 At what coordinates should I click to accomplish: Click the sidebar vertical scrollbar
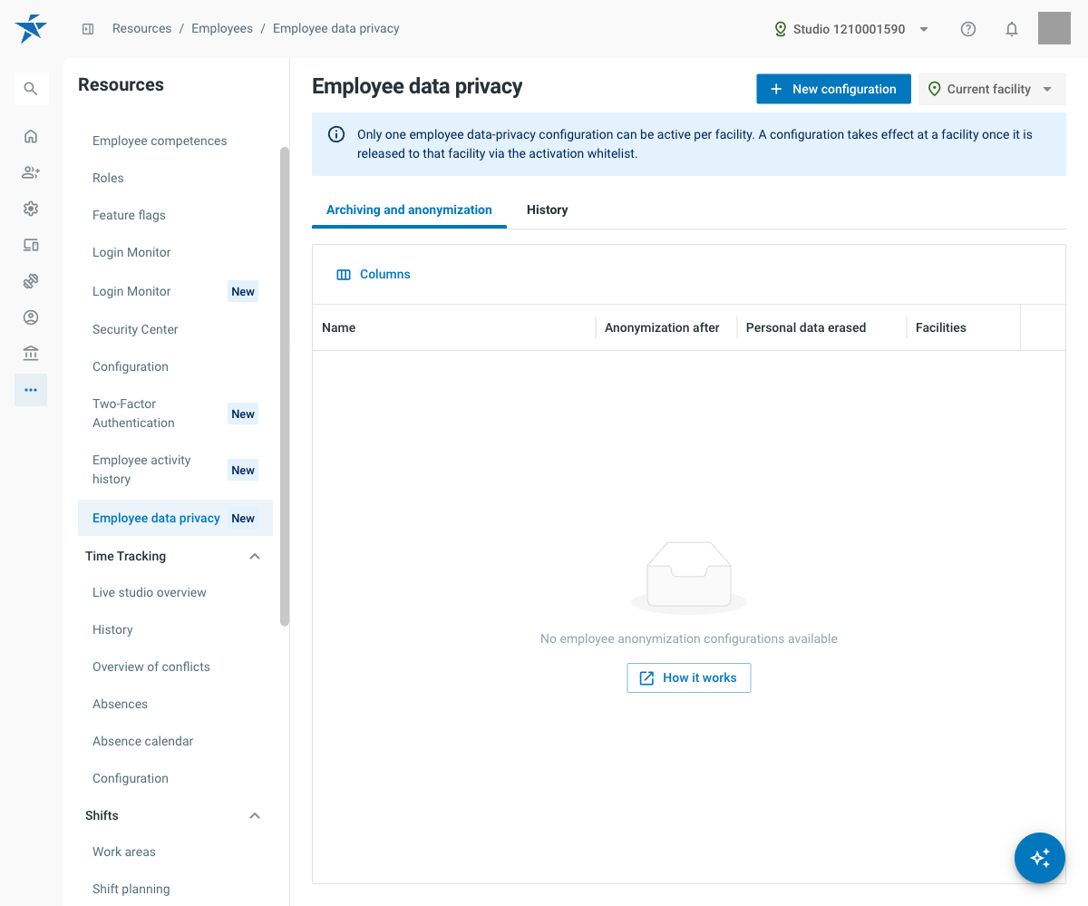point(285,386)
